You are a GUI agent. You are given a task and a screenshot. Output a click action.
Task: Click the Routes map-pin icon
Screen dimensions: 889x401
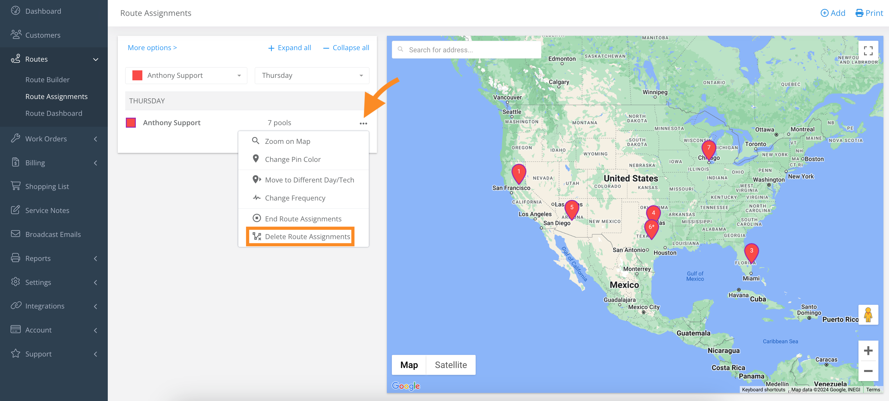(x=16, y=59)
